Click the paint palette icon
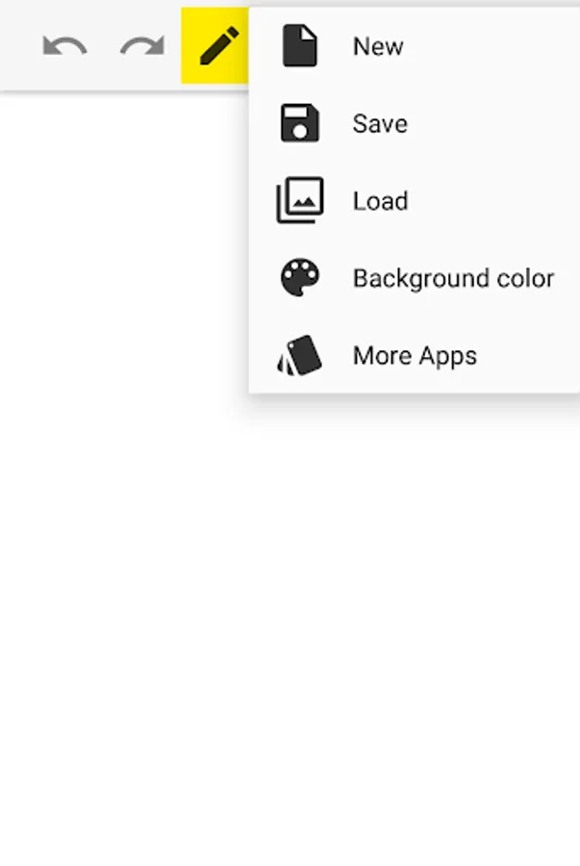The height and width of the screenshot is (866, 580). (300, 277)
